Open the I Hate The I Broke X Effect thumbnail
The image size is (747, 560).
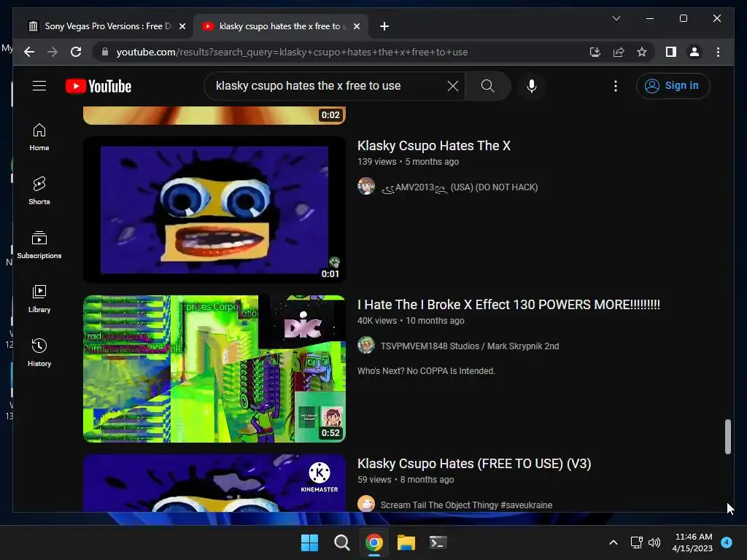pos(214,368)
